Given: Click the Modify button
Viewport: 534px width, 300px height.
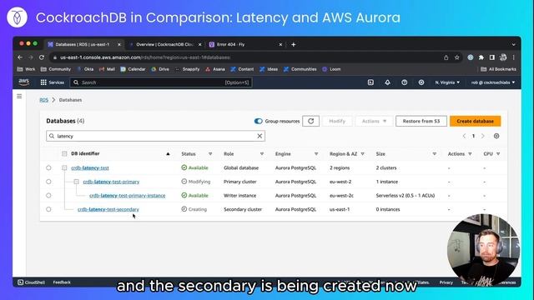Looking at the screenshot, I should click(337, 121).
